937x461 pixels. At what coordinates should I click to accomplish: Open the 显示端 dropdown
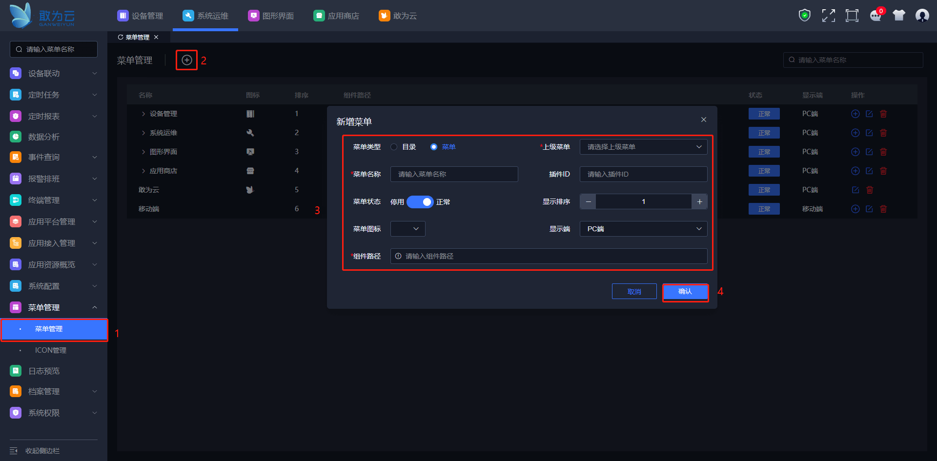click(643, 229)
